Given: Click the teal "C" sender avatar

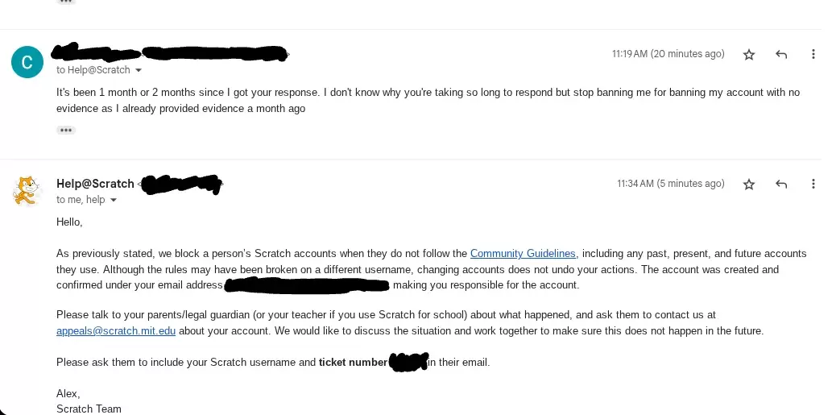Looking at the screenshot, I should 27,62.
